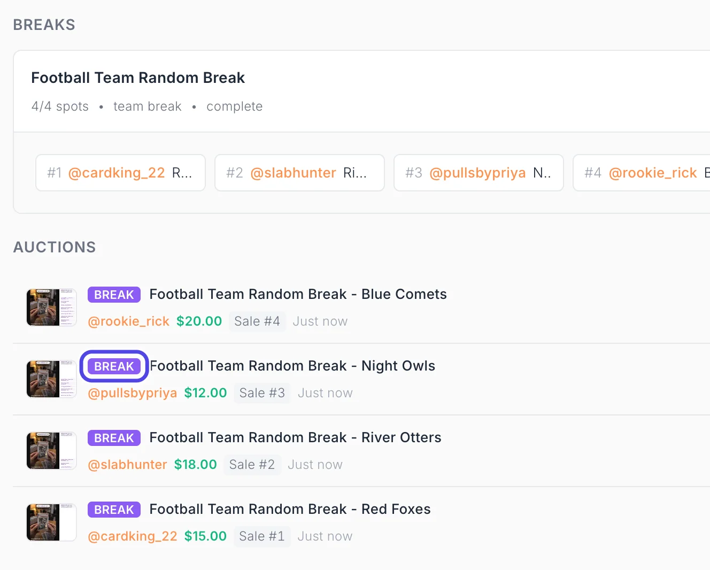Visit @cardking_22 profile in Red Foxes auction

[x=132, y=536]
